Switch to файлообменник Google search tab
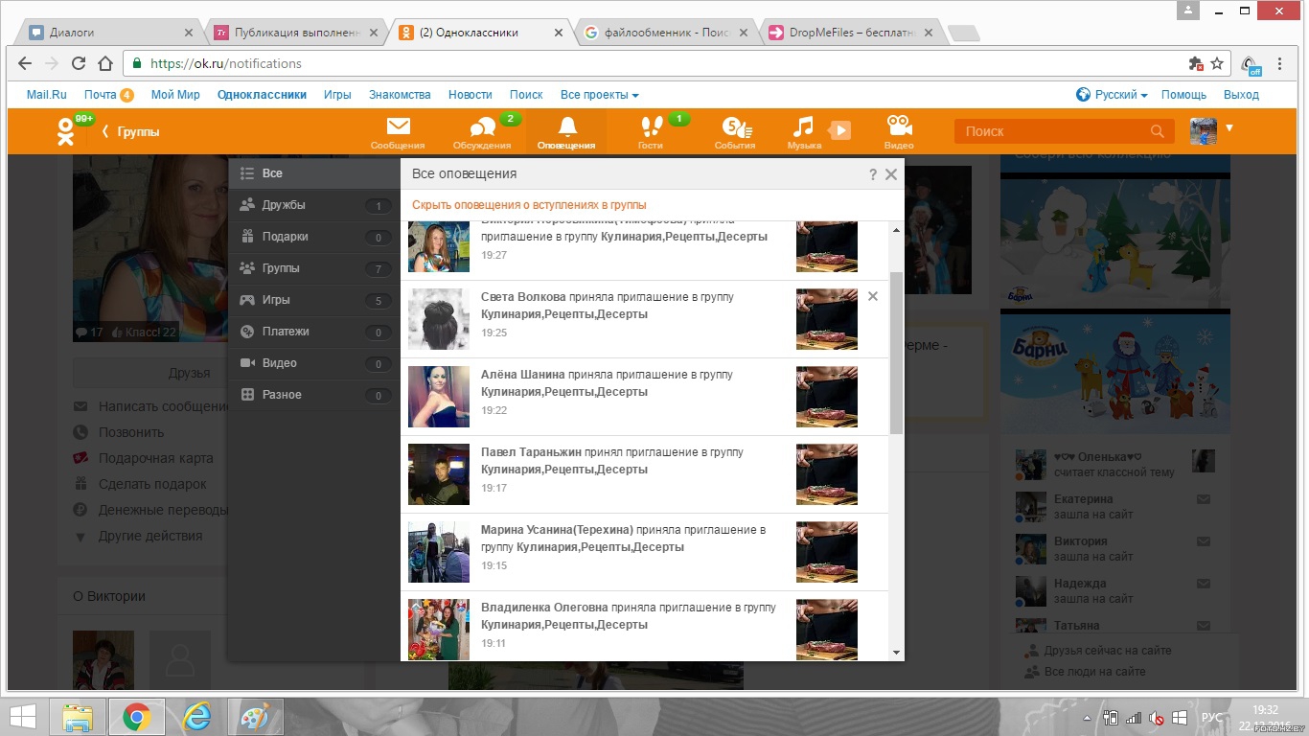 [x=668, y=33]
